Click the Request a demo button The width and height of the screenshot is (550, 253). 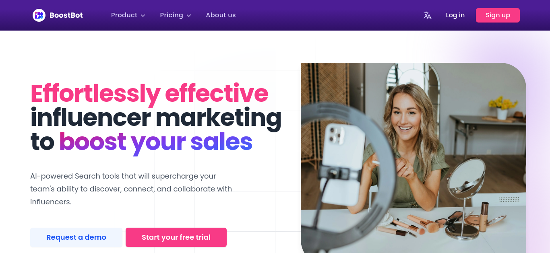coord(76,237)
